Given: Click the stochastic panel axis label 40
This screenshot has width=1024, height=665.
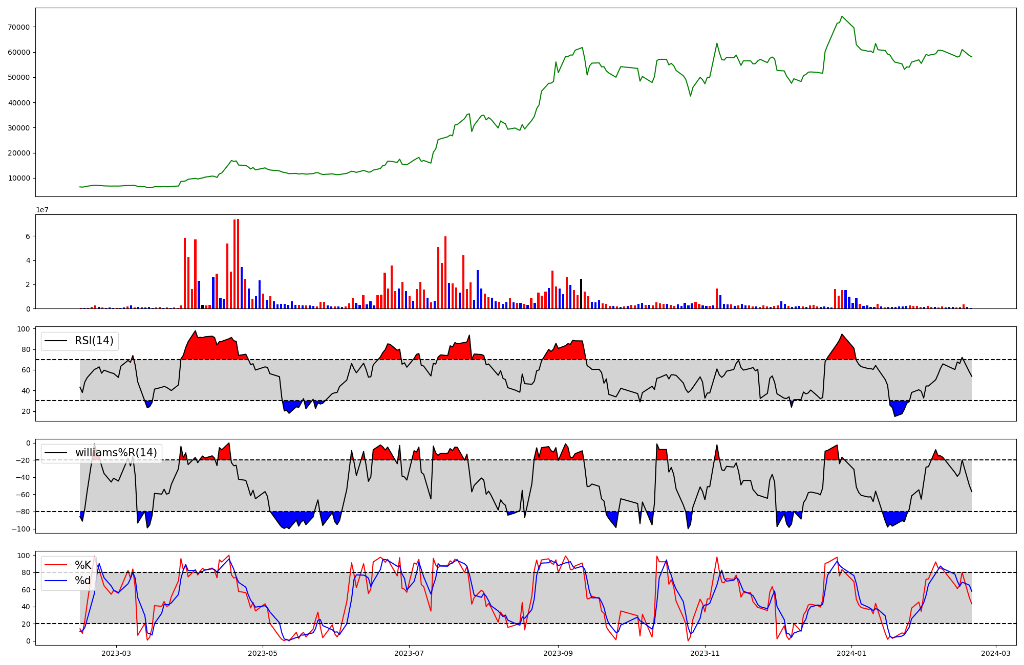Looking at the screenshot, I should point(26,607).
